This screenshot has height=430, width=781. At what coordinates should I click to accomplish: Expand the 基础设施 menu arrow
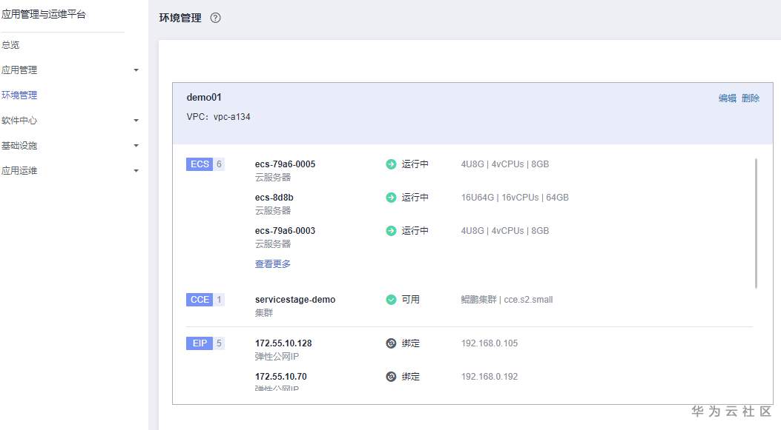coord(136,146)
